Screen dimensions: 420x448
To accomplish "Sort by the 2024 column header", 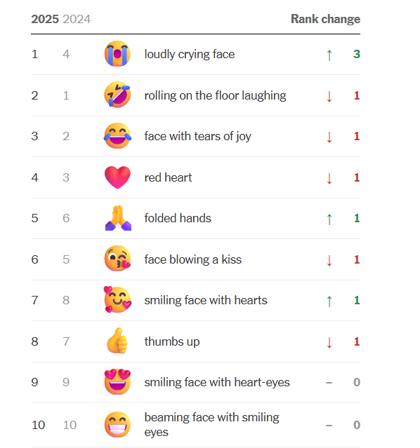I will click(x=77, y=19).
